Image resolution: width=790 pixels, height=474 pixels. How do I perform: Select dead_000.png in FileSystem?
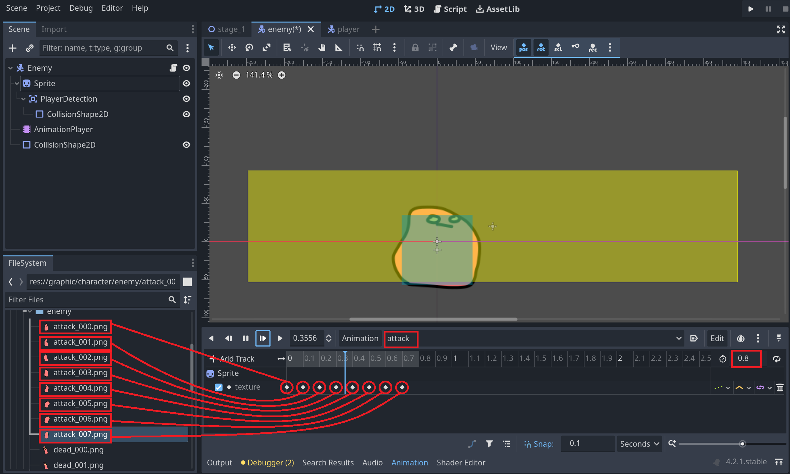coord(78,450)
